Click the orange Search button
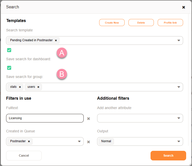 (168, 156)
